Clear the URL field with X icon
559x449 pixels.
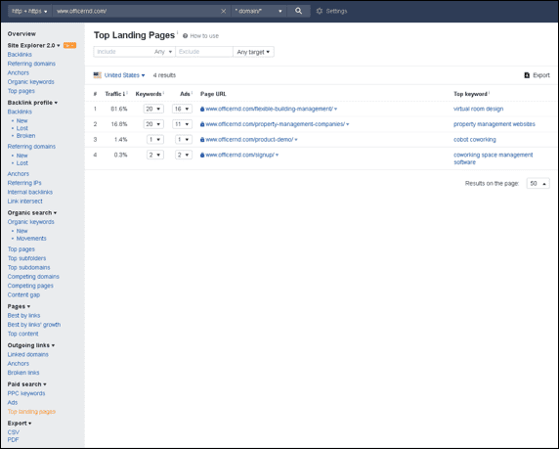pyautogui.click(x=223, y=11)
